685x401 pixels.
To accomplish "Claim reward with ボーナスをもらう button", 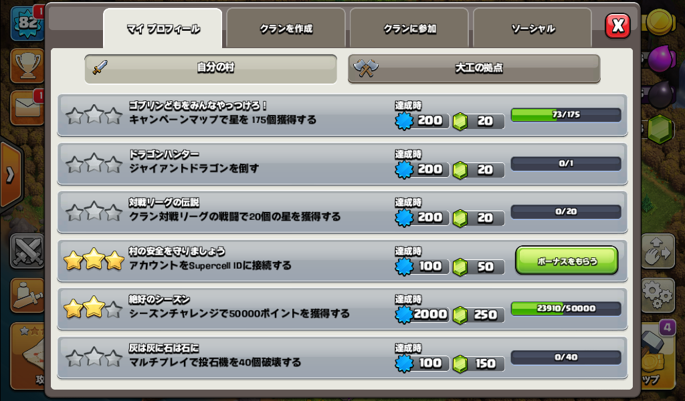I will coord(567,261).
